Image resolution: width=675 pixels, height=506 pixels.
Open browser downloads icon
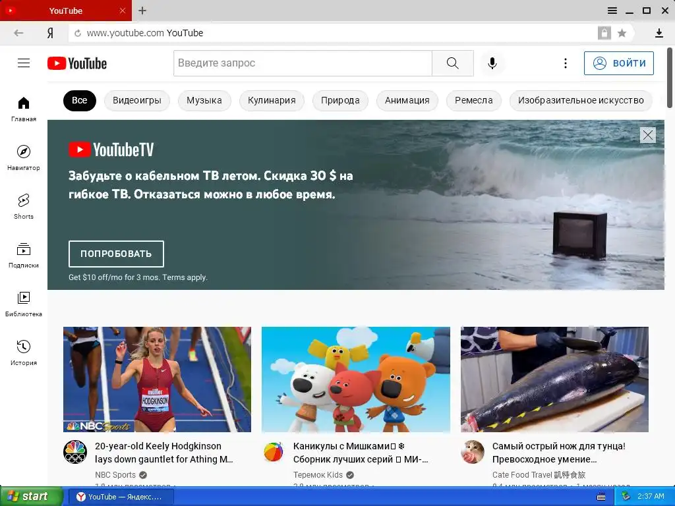pos(659,33)
